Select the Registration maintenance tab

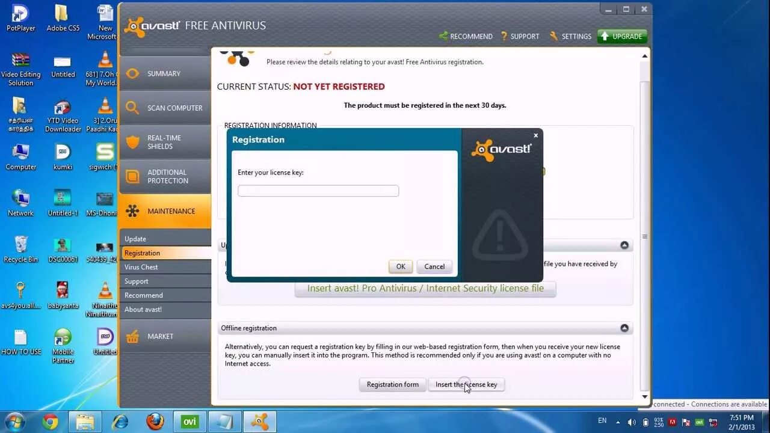pos(165,253)
